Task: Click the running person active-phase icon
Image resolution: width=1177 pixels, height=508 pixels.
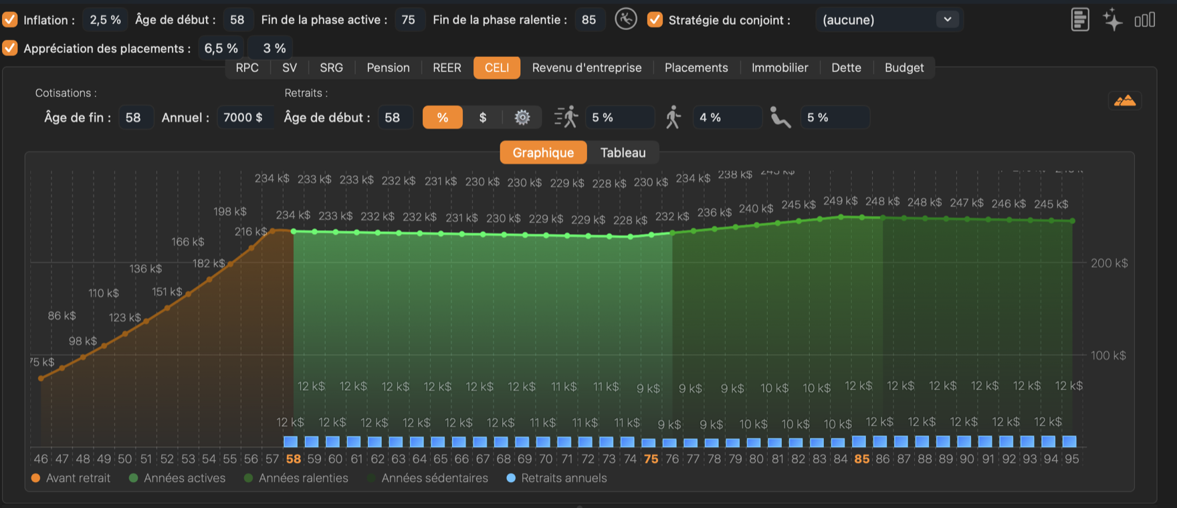Action: (566, 118)
